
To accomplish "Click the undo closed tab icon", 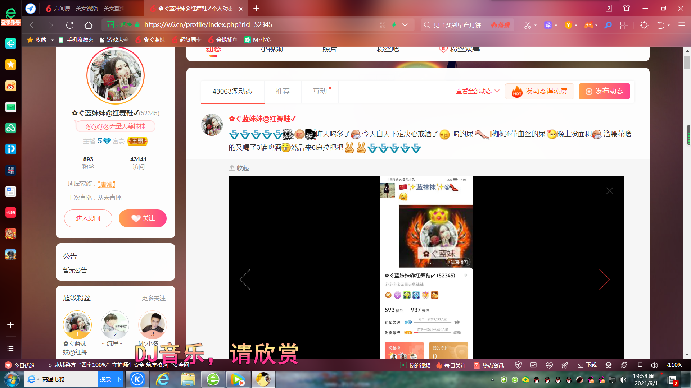I will 661,25.
